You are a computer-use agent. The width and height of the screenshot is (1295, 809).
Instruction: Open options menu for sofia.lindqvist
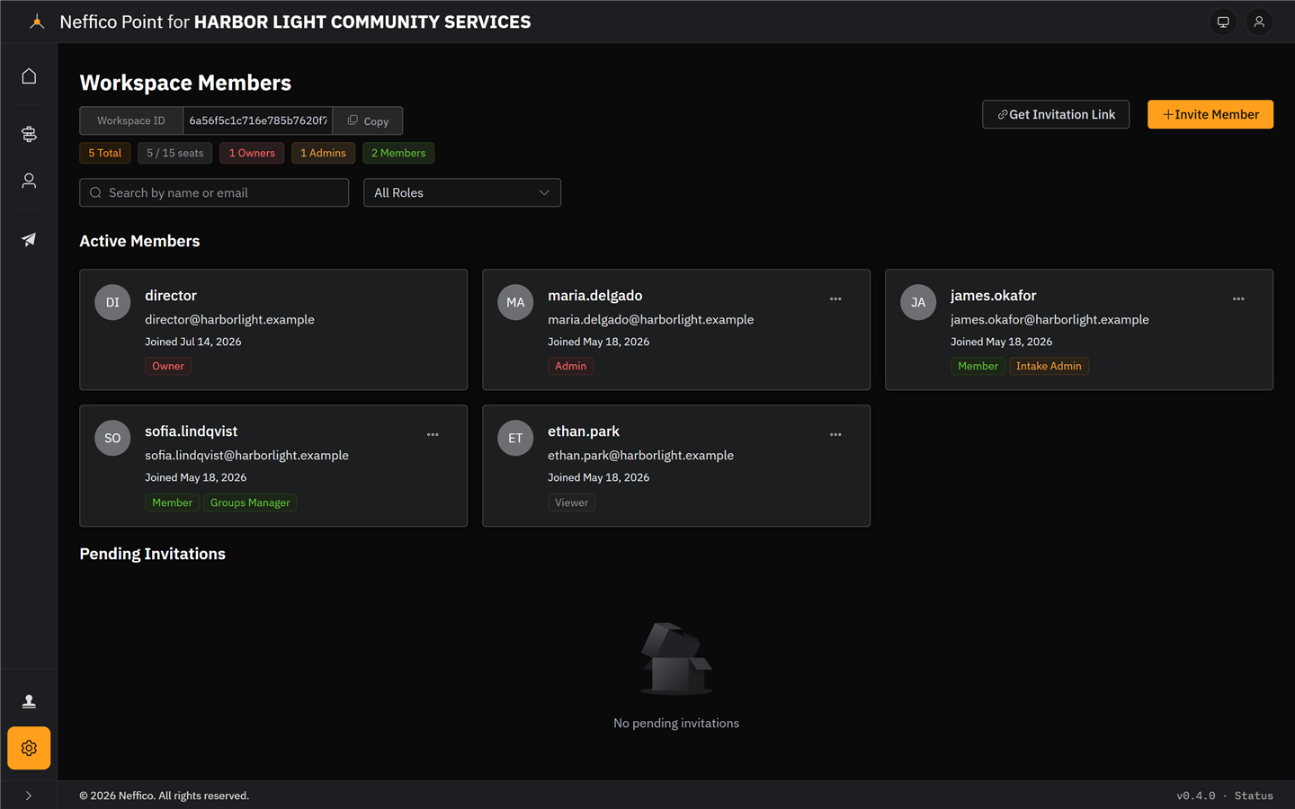click(433, 434)
